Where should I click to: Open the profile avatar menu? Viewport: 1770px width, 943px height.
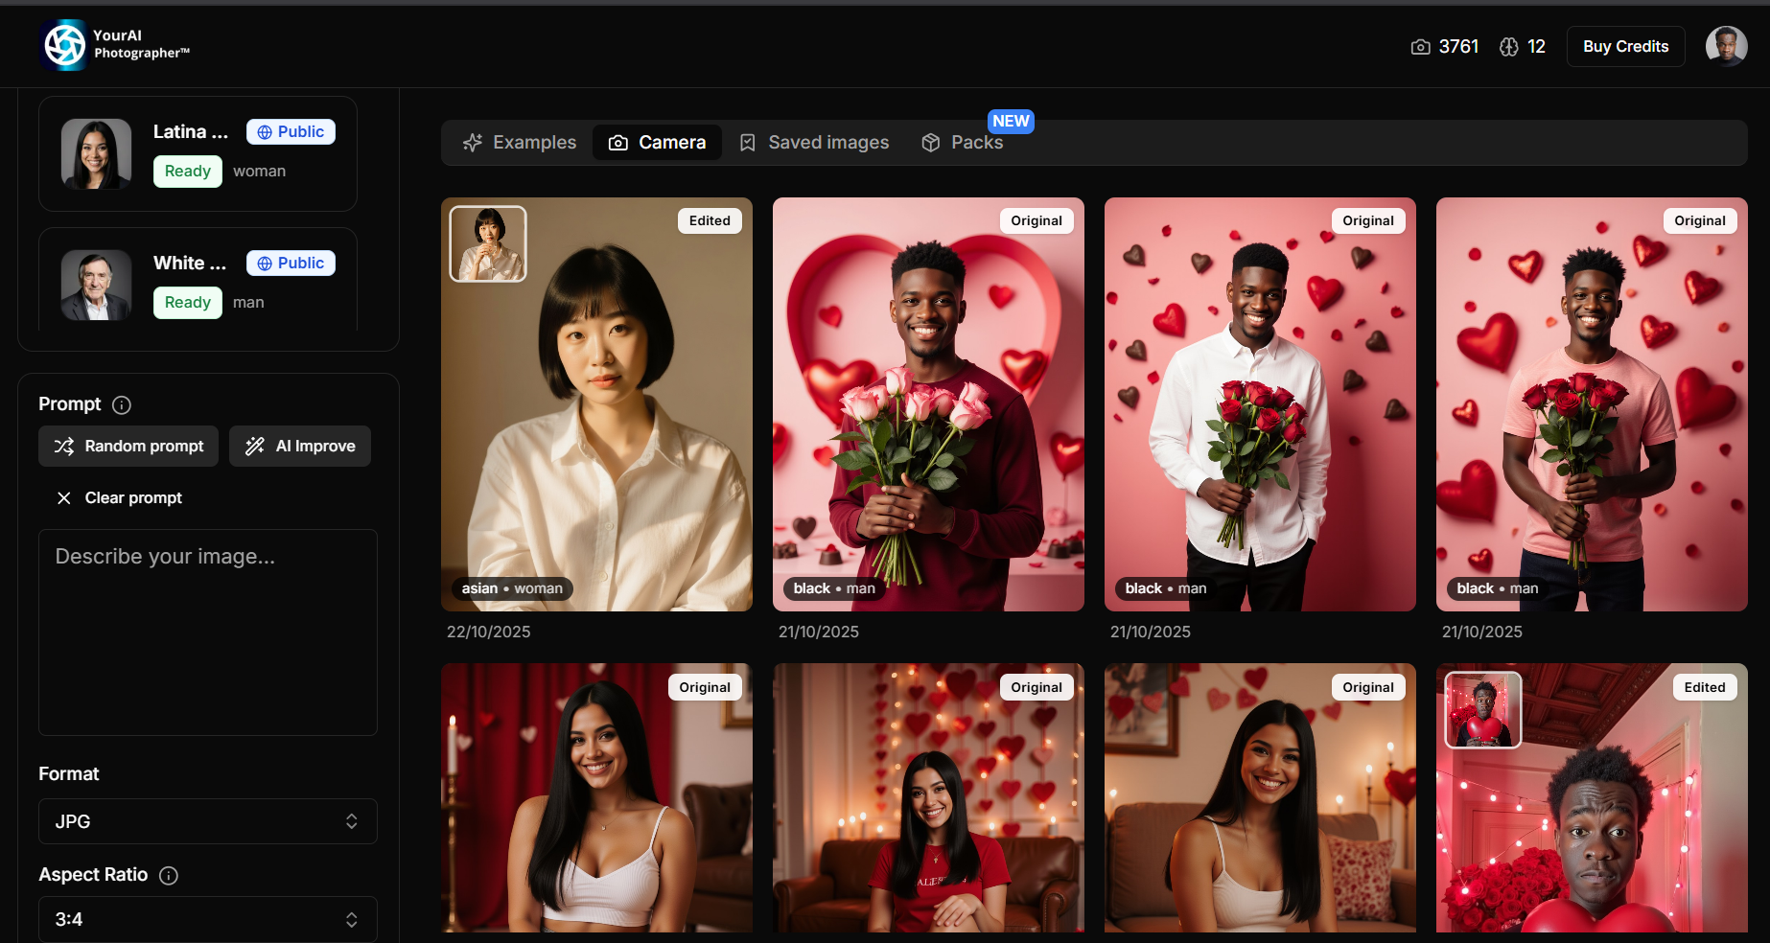point(1726,46)
